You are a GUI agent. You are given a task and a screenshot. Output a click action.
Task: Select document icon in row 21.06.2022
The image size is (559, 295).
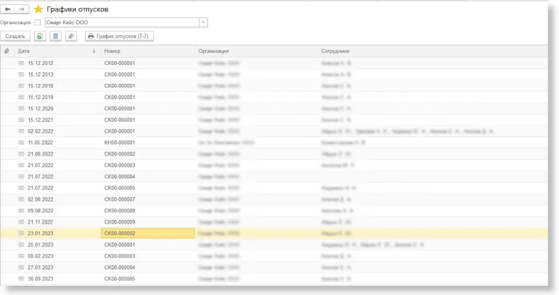21,154
